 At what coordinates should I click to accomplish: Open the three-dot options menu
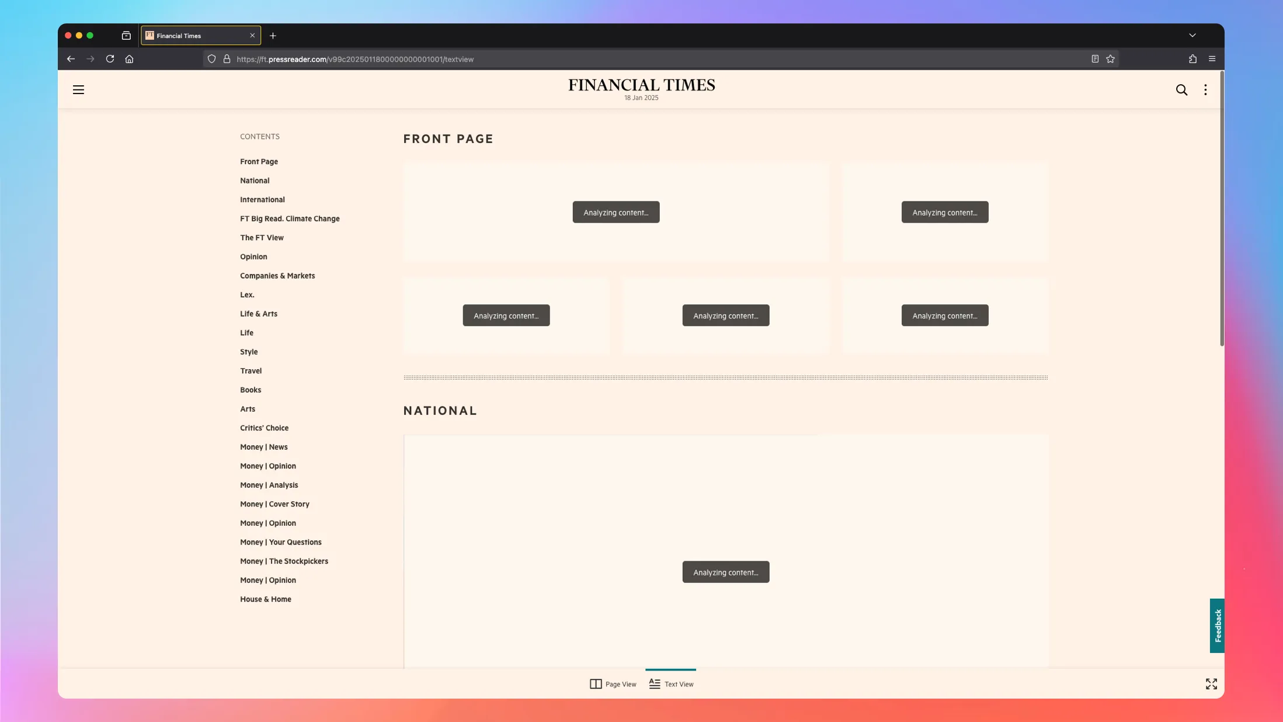coord(1205,89)
